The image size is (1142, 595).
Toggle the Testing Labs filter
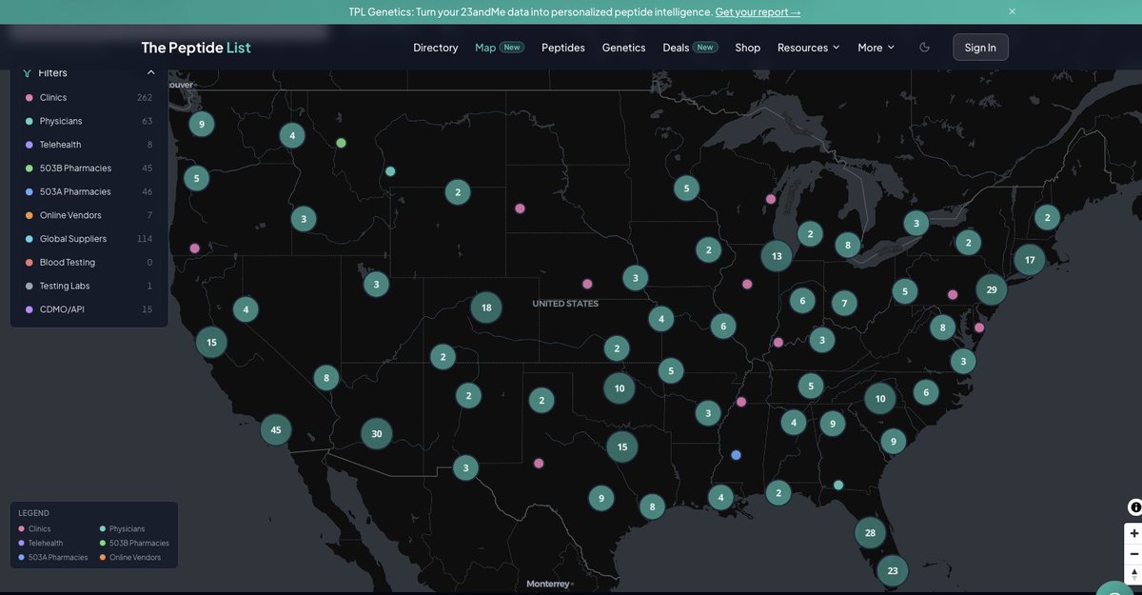pyautogui.click(x=89, y=286)
